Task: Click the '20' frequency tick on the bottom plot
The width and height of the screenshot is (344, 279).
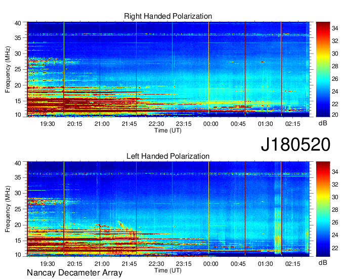Action: coord(18,225)
